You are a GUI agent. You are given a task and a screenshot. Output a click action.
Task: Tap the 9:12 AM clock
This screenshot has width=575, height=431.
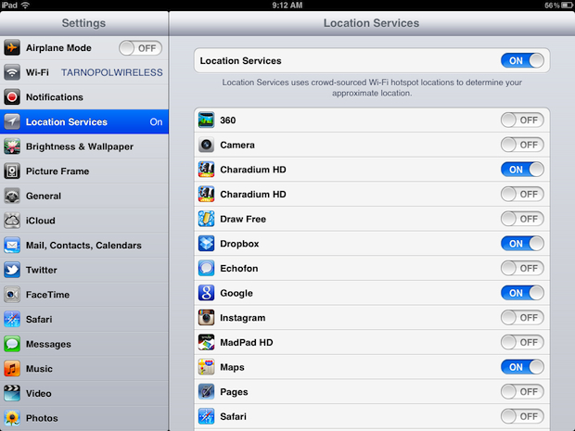(x=287, y=6)
